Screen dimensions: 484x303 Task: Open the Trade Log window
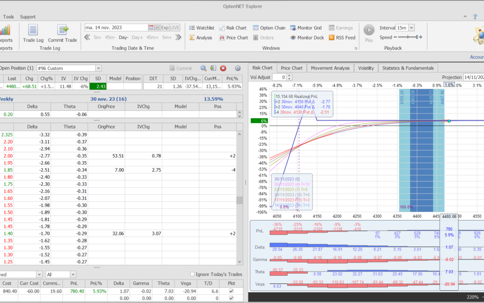(x=33, y=33)
